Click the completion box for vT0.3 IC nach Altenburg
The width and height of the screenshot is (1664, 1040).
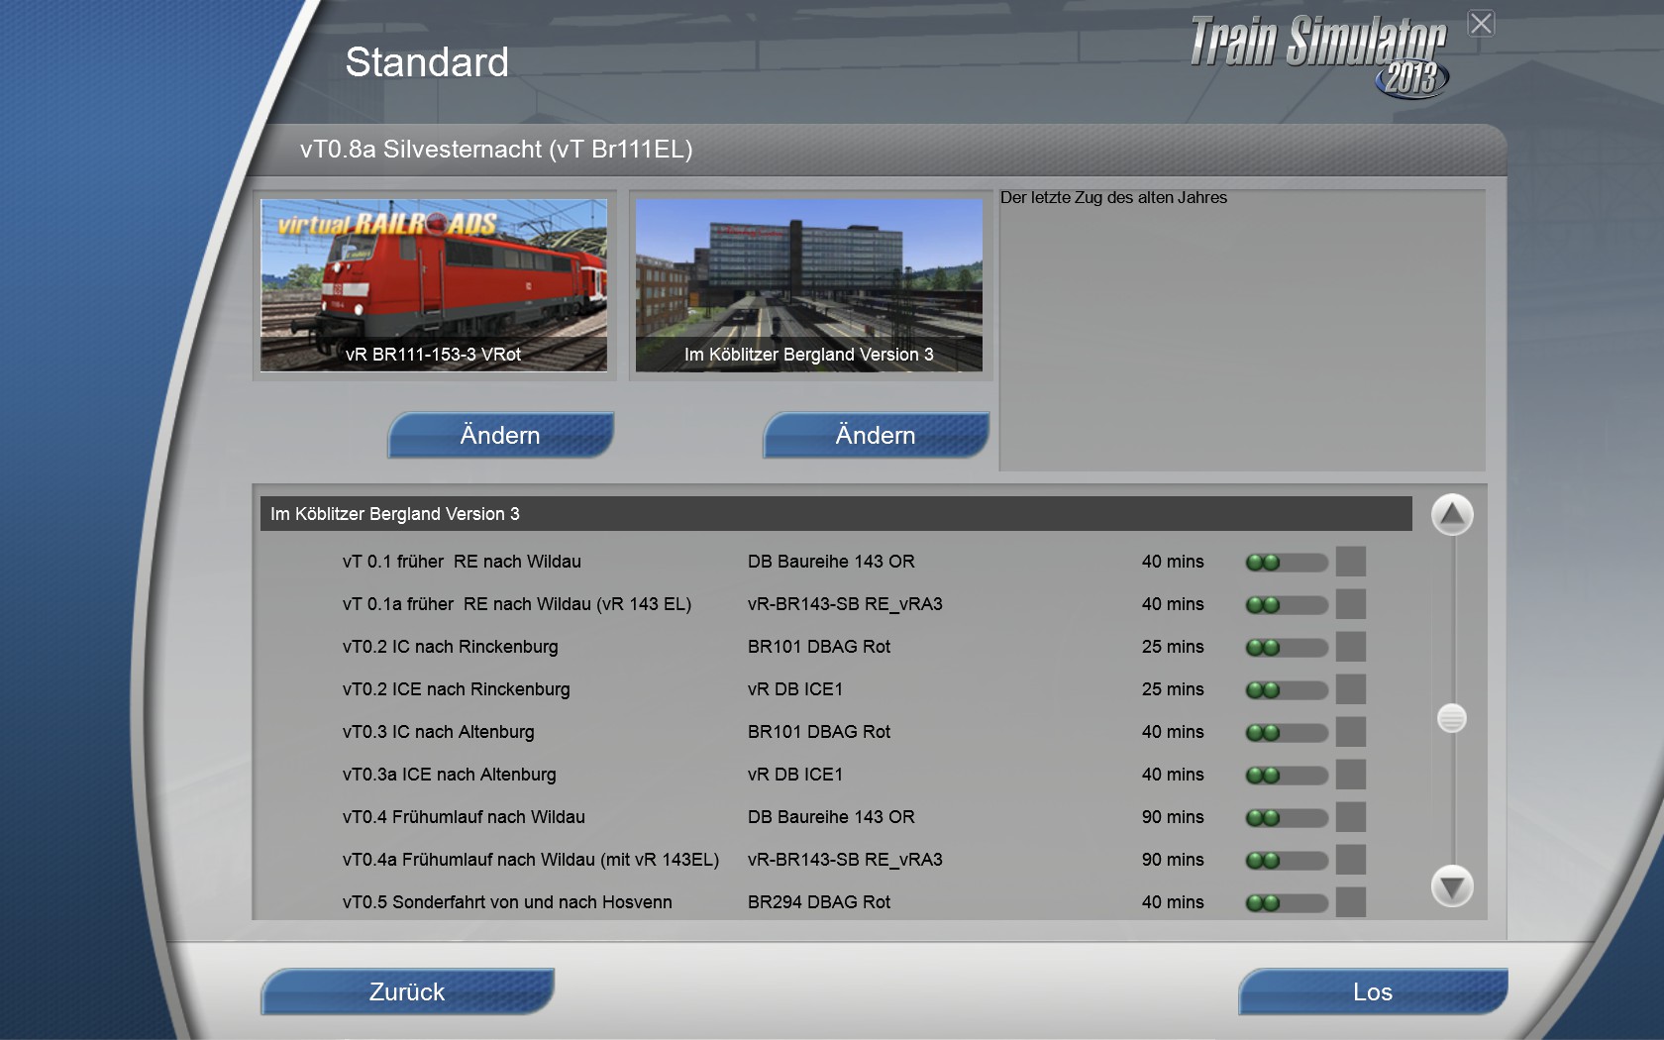coord(1351,732)
